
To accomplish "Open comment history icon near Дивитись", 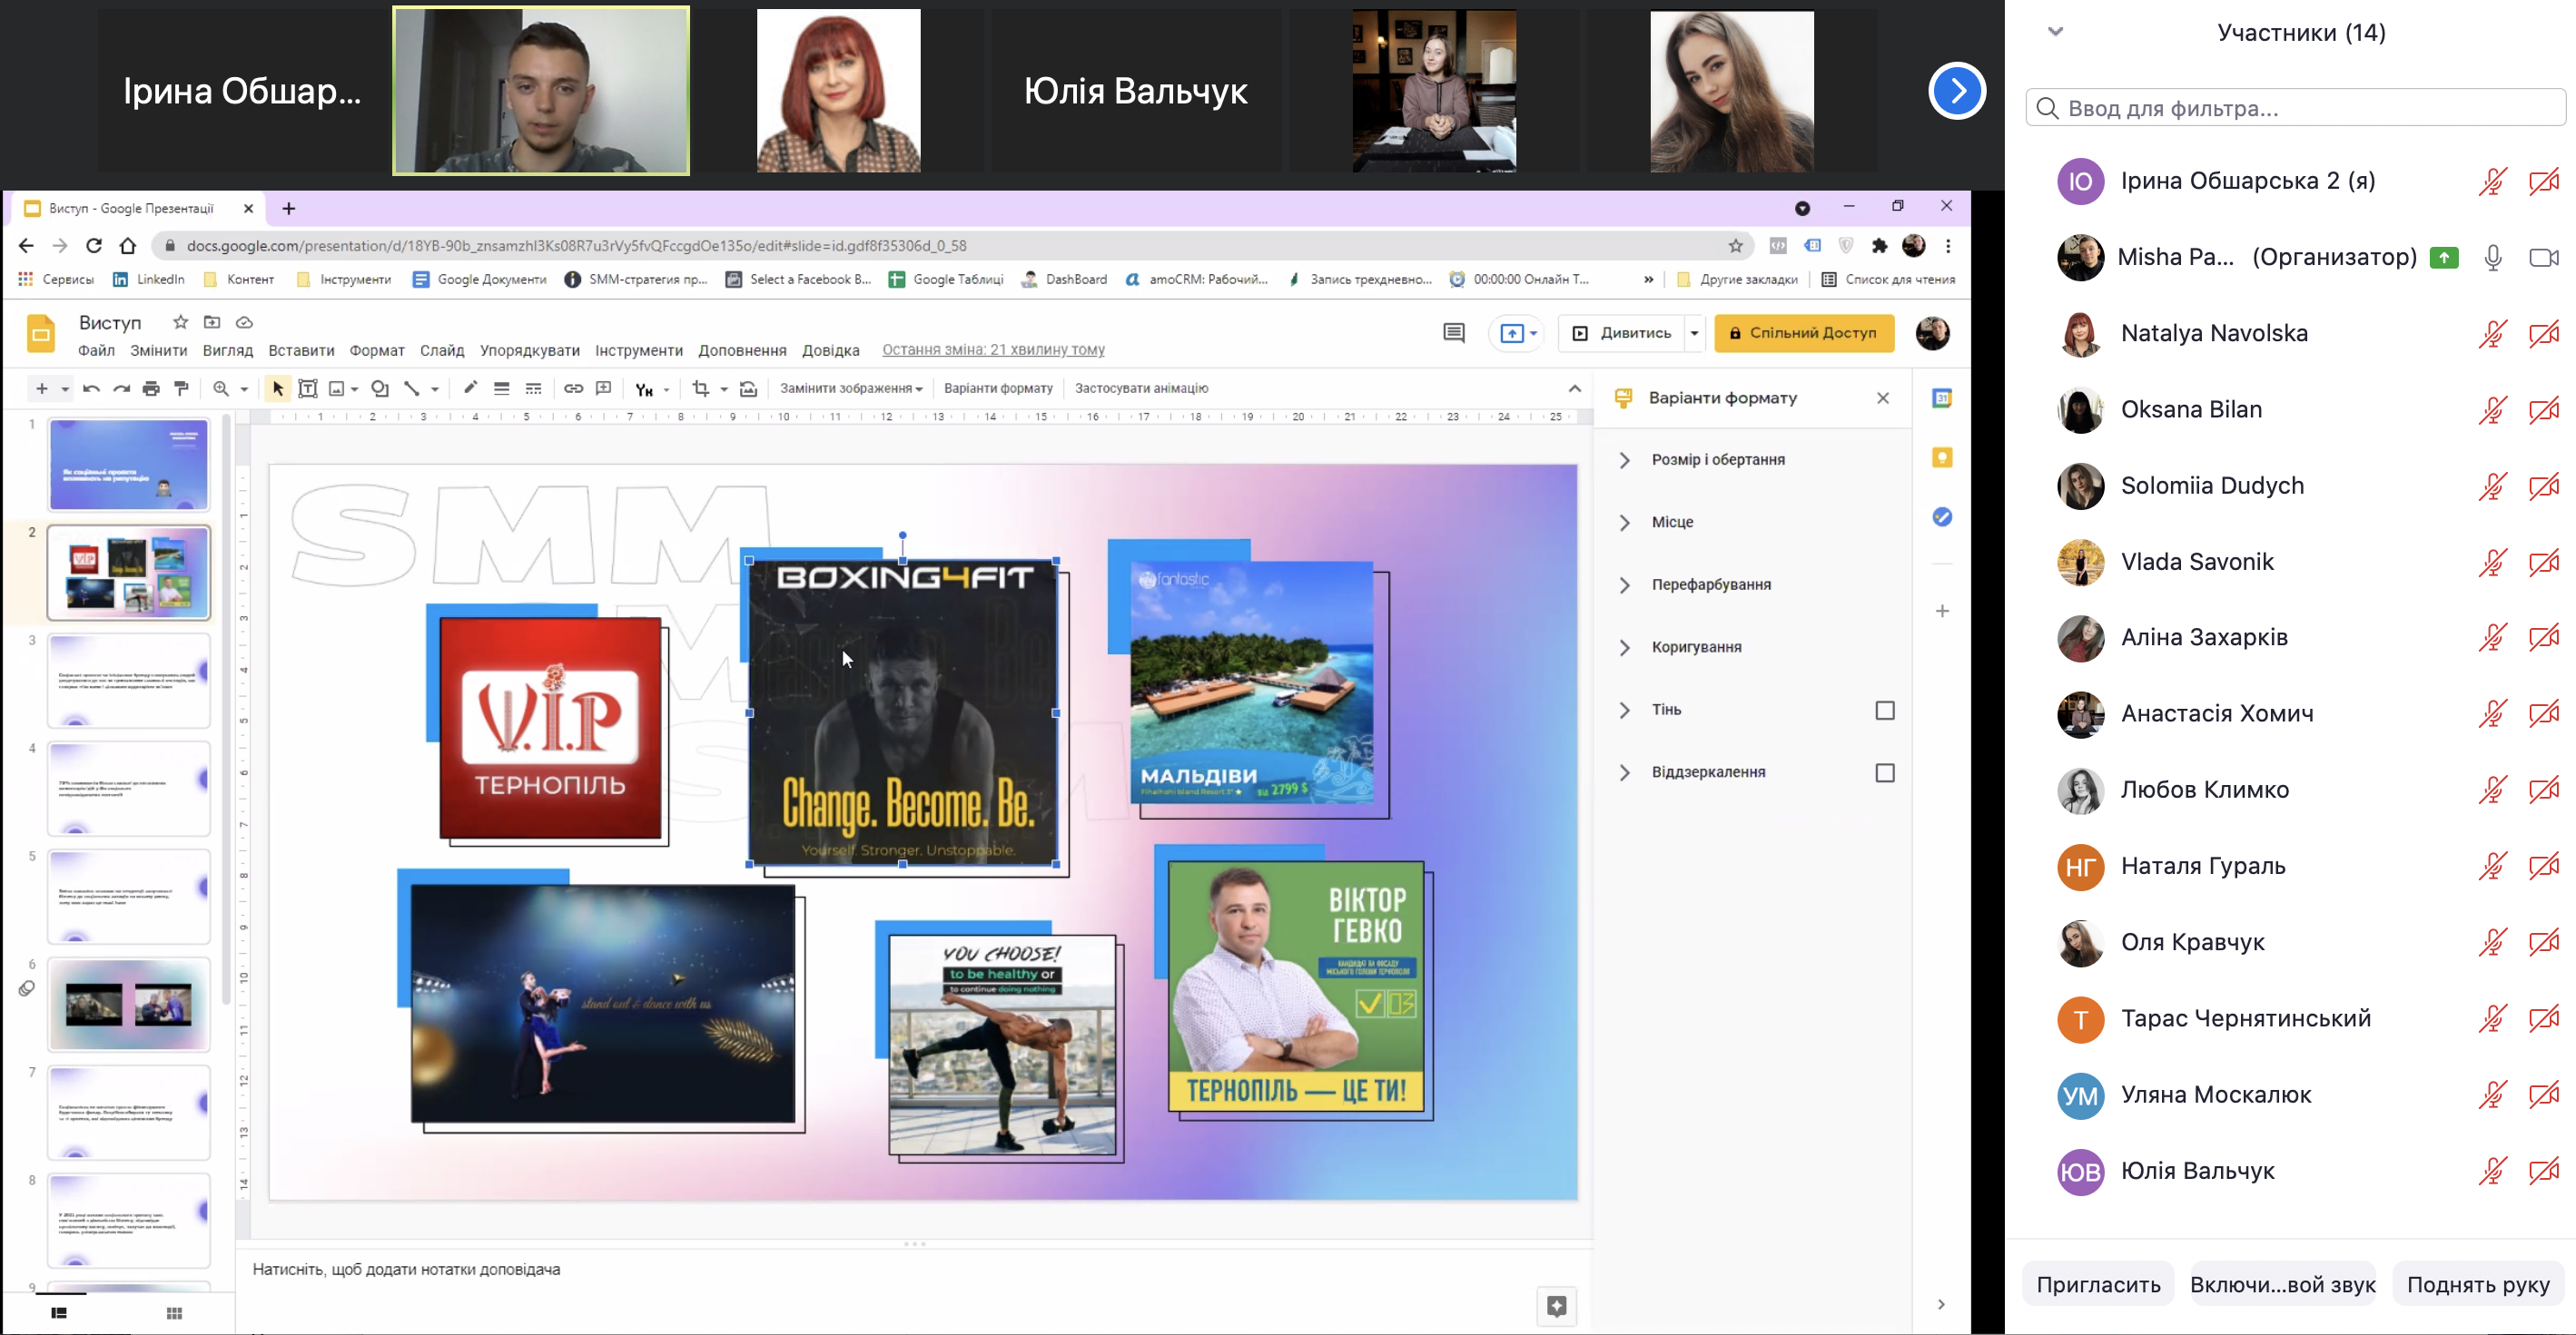I will [1454, 333].
